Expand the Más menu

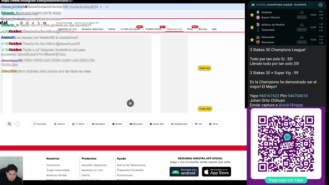214,29
